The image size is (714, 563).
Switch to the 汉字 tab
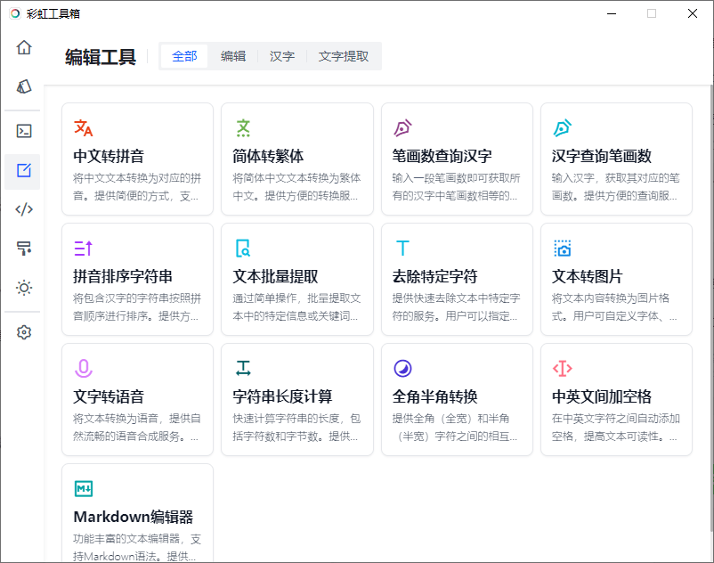[281, 55]
